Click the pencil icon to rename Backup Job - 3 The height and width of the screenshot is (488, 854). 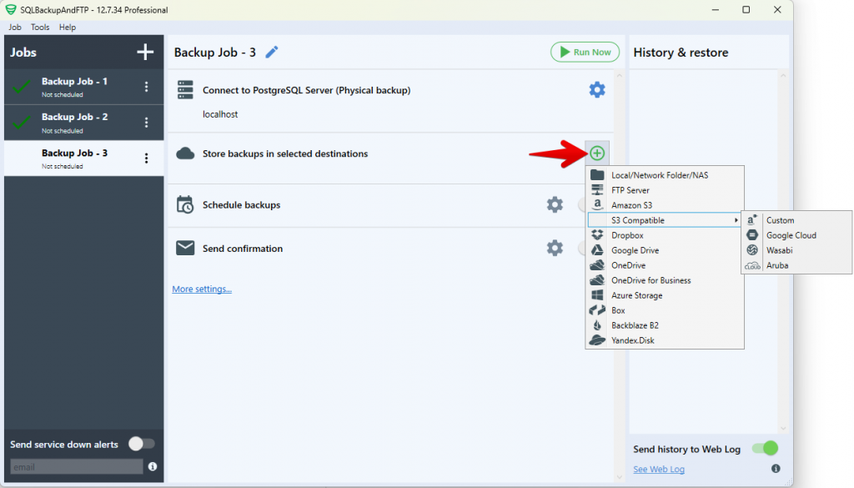coord(271,53)
